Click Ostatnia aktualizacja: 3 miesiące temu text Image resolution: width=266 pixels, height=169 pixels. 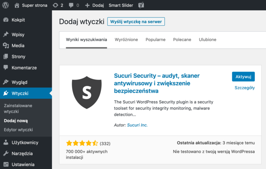pyautogui.click(x=216, y=143)
